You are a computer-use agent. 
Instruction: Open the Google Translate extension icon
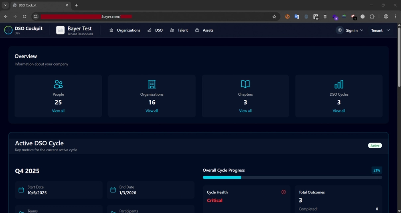coord(297,16)
